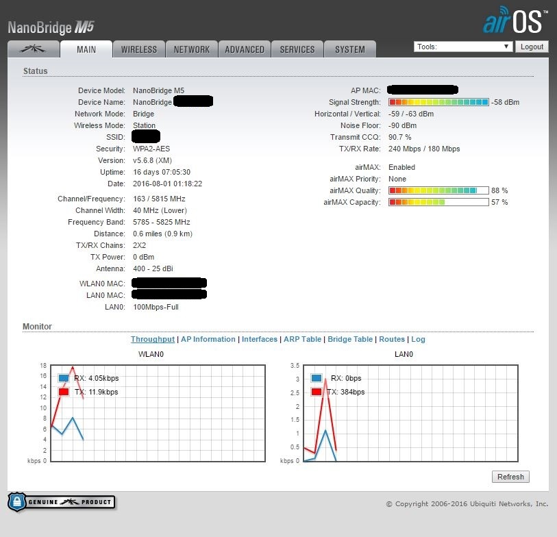View the Bridge Table link
Viewport: 557px width, 537px height.
pyautogui.click(x=350, y=339)
